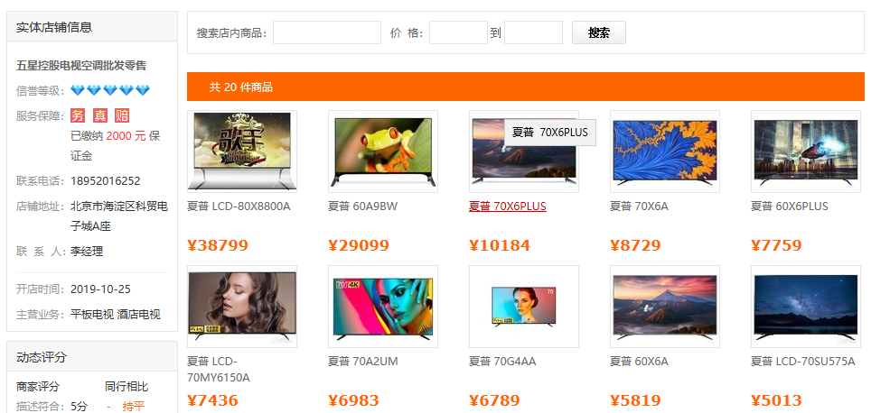Open the 夏普 70X6A blue fractal thumbnail
871x413 pixels.
665,151
